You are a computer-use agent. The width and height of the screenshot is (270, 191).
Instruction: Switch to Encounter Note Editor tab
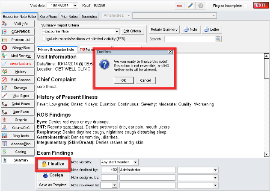point(19,17)
